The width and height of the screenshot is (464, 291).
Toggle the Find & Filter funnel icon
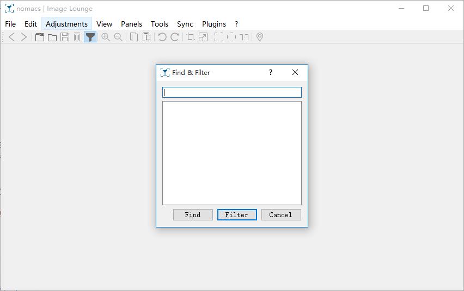pos(90,37)
